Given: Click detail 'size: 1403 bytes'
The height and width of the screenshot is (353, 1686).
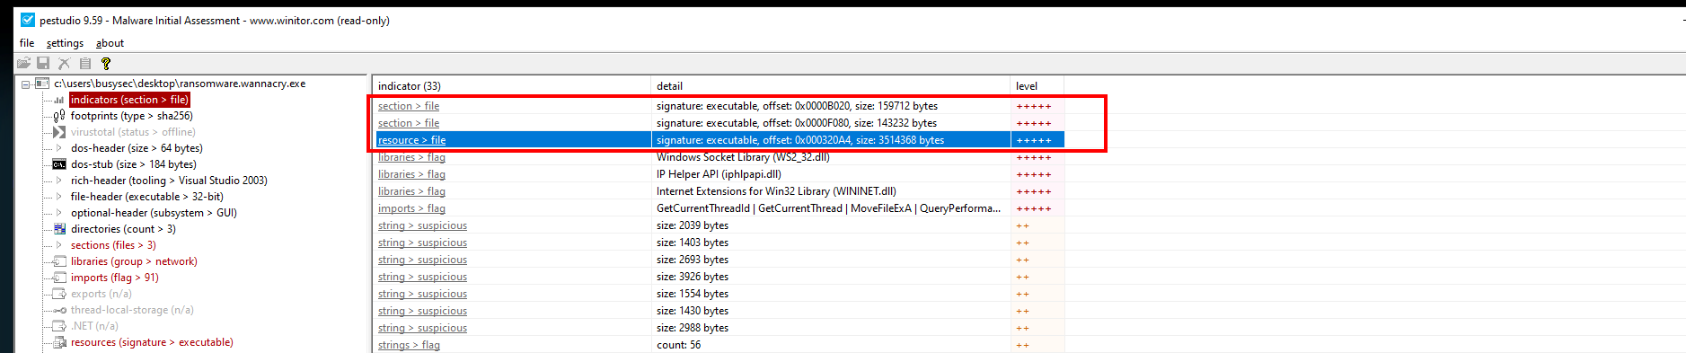Looking at the screenshot, I should [693, 243].
